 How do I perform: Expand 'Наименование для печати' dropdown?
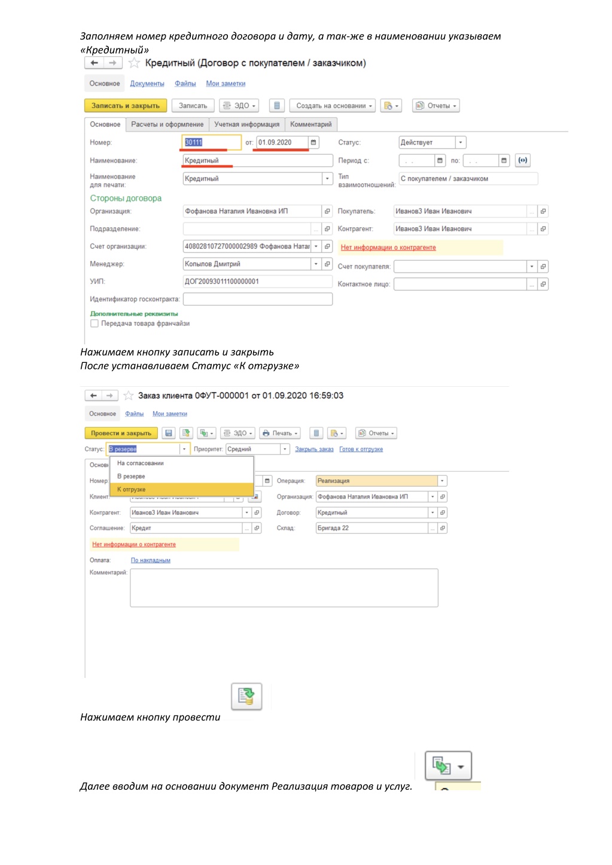click(x=327, y=178)
